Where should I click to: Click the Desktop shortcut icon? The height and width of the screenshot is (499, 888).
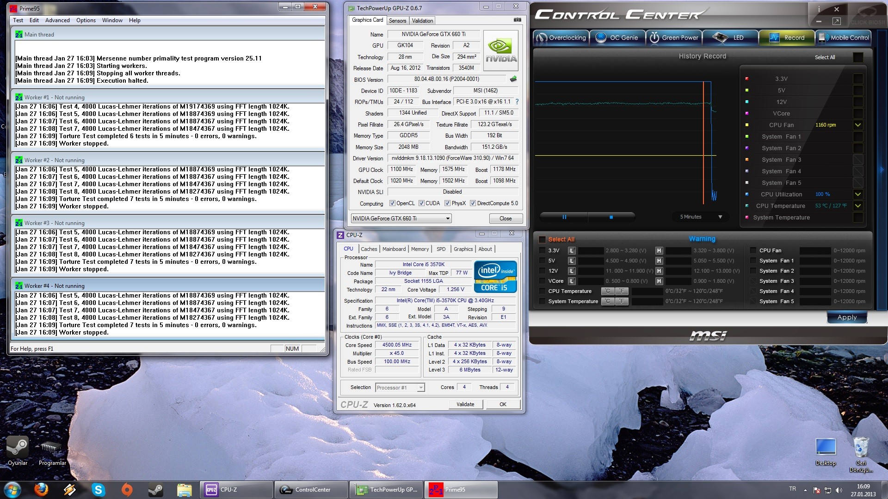826,451
